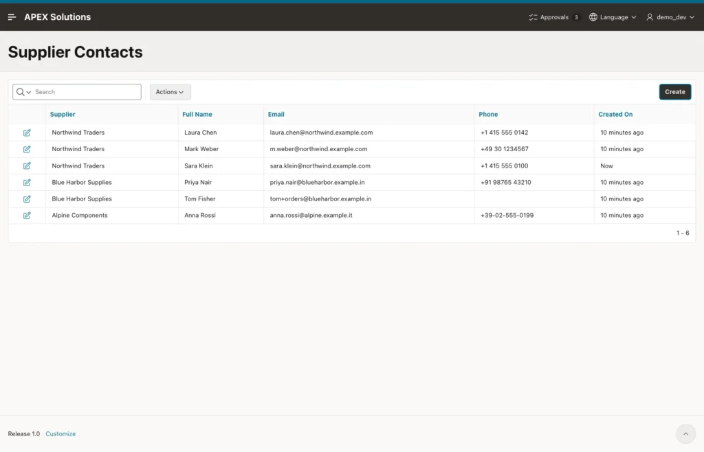The height and width of the screenshot is (452, 704).
Task: Open the Actions dropdown menu
Action: pos(170,92)
